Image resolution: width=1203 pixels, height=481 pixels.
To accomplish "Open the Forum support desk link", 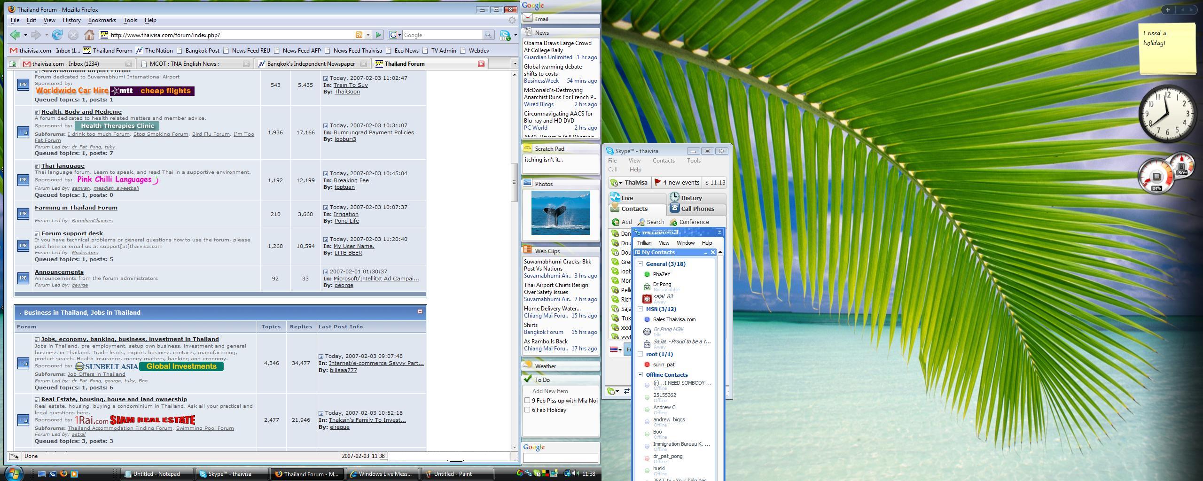I will [72, 233].
